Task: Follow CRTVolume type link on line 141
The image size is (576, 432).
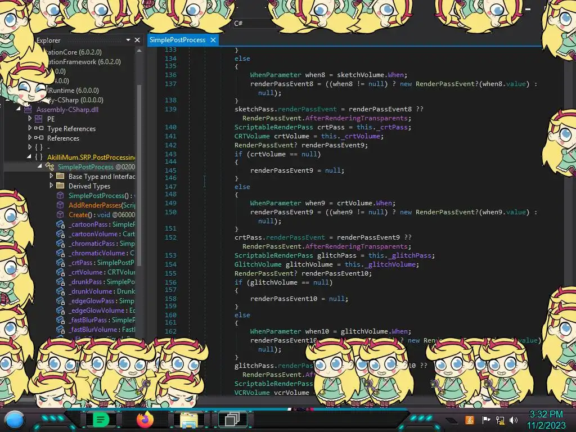Action: point(252,136)
